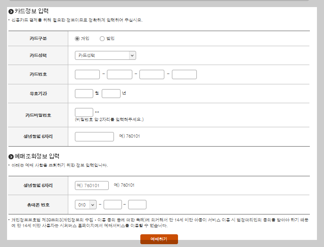
Task: Open the 010 phone prefix dropdown
Action: tap(86, 205)
